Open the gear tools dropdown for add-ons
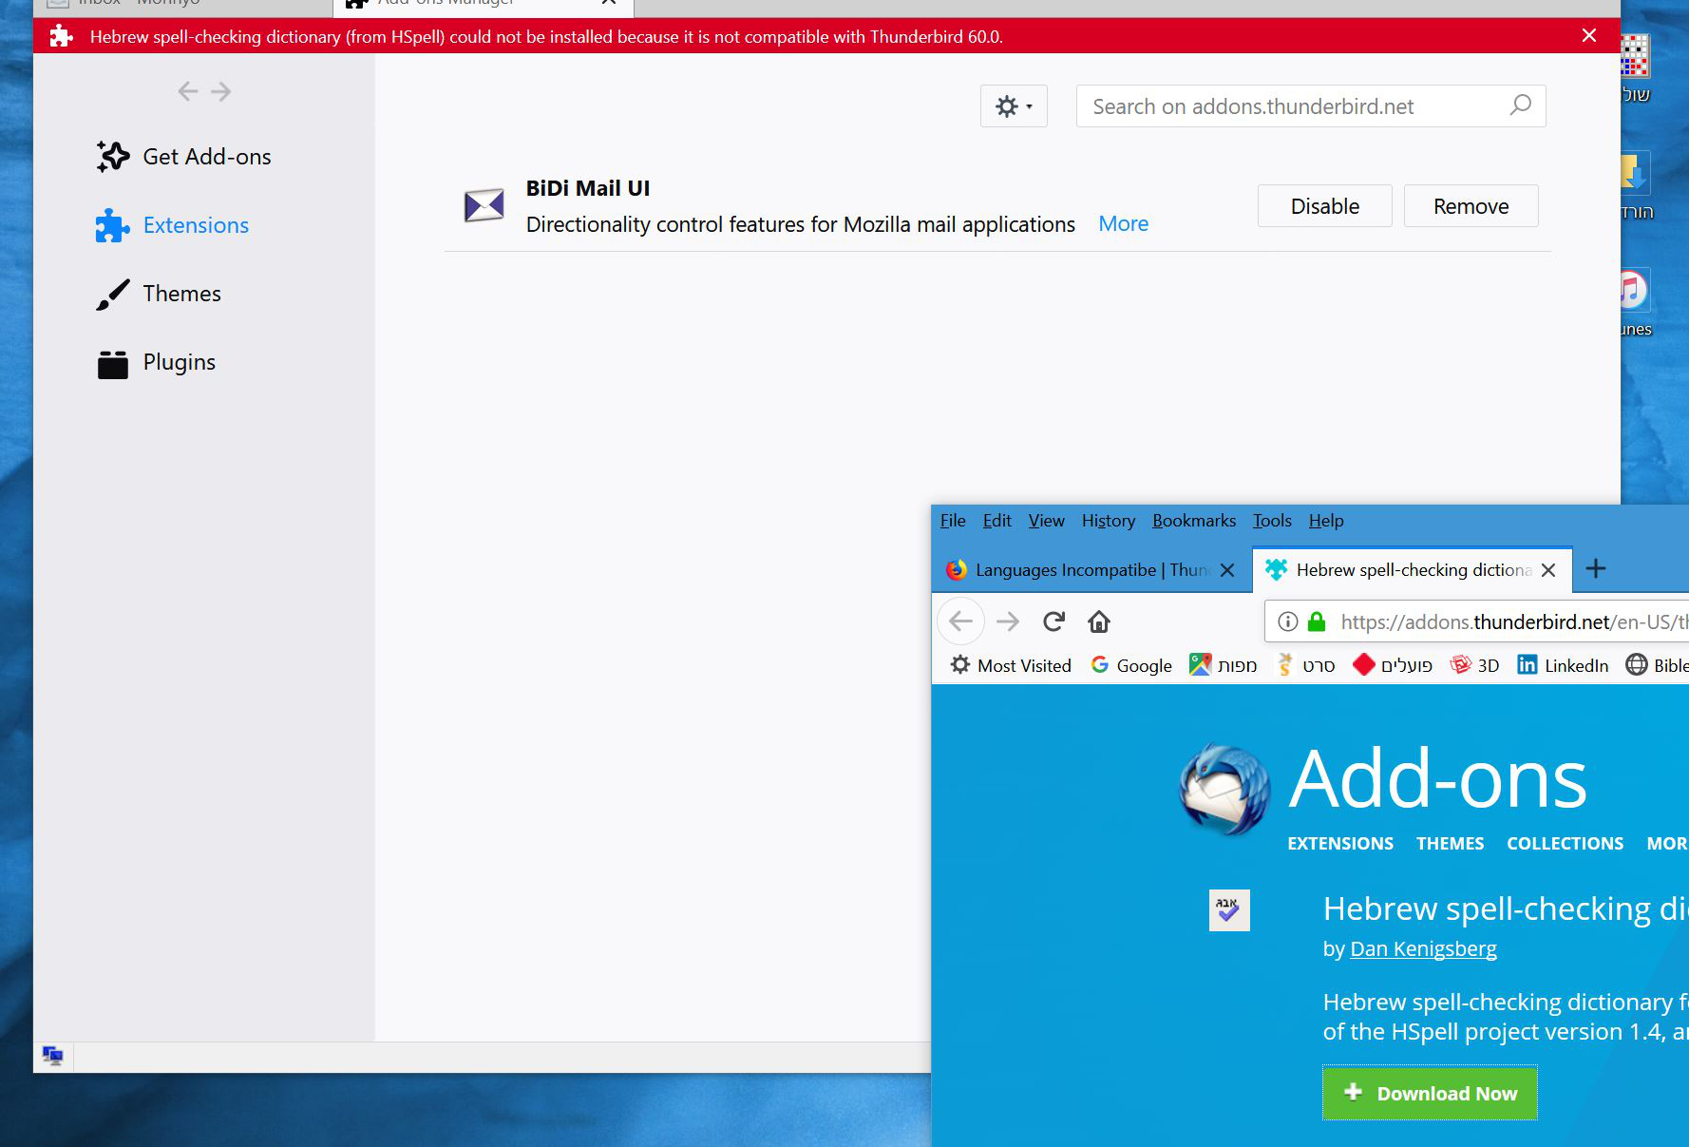 click(x=1014, y=106)
